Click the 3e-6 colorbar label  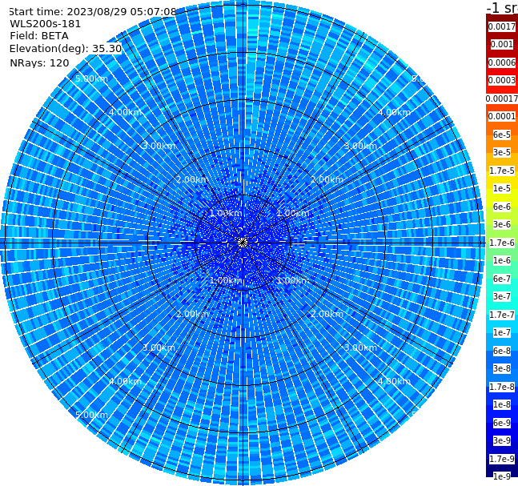pyautogui.click(x=502, y=224)
